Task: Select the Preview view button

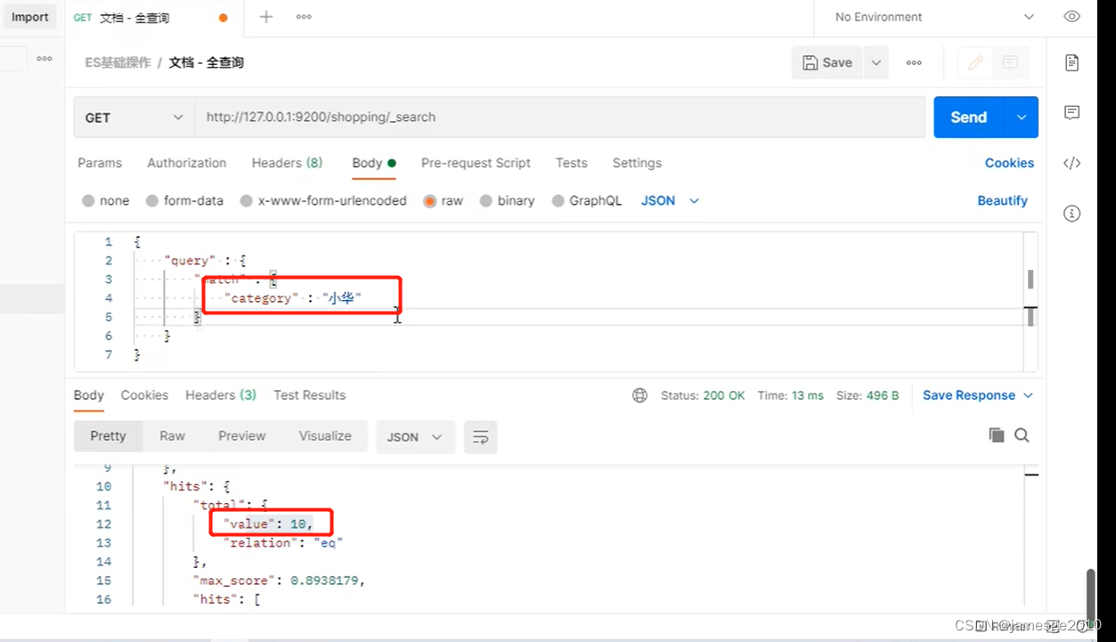Action: tap(242, 436)
